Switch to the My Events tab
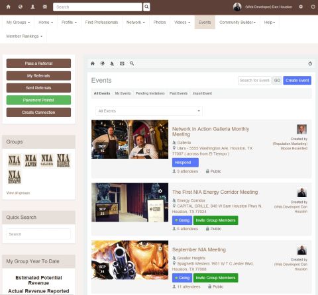318x295 pixels. pyautogui.click(x=123, y=93)
